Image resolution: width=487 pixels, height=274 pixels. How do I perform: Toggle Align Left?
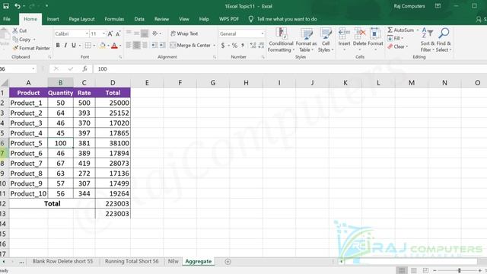tap(129, 46)
